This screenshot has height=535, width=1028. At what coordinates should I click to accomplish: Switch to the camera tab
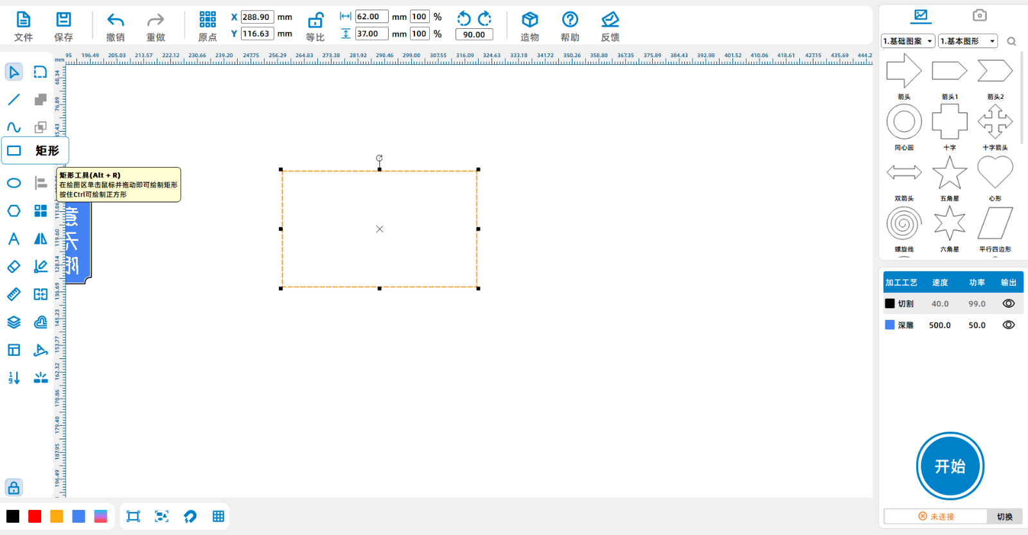(x=979, y=15)
